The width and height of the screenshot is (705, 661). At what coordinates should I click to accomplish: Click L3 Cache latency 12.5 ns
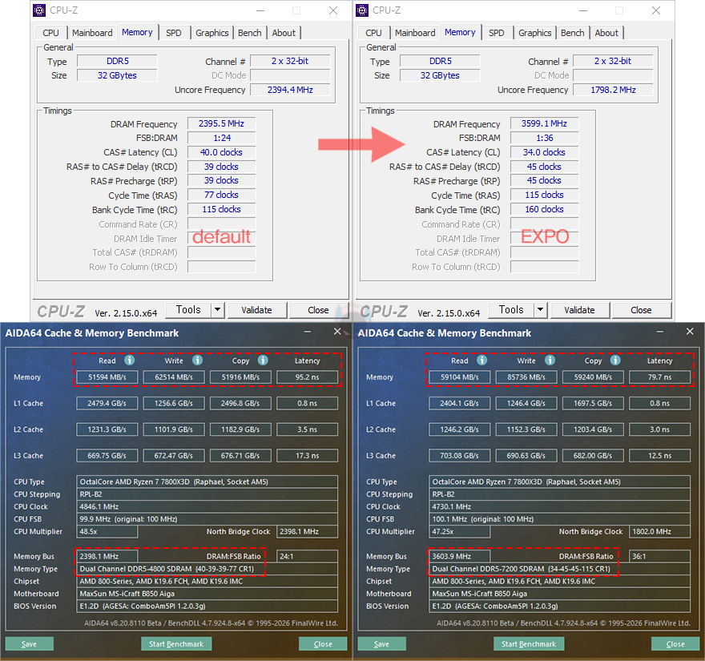pyautogui.click(x=659, y=456)
